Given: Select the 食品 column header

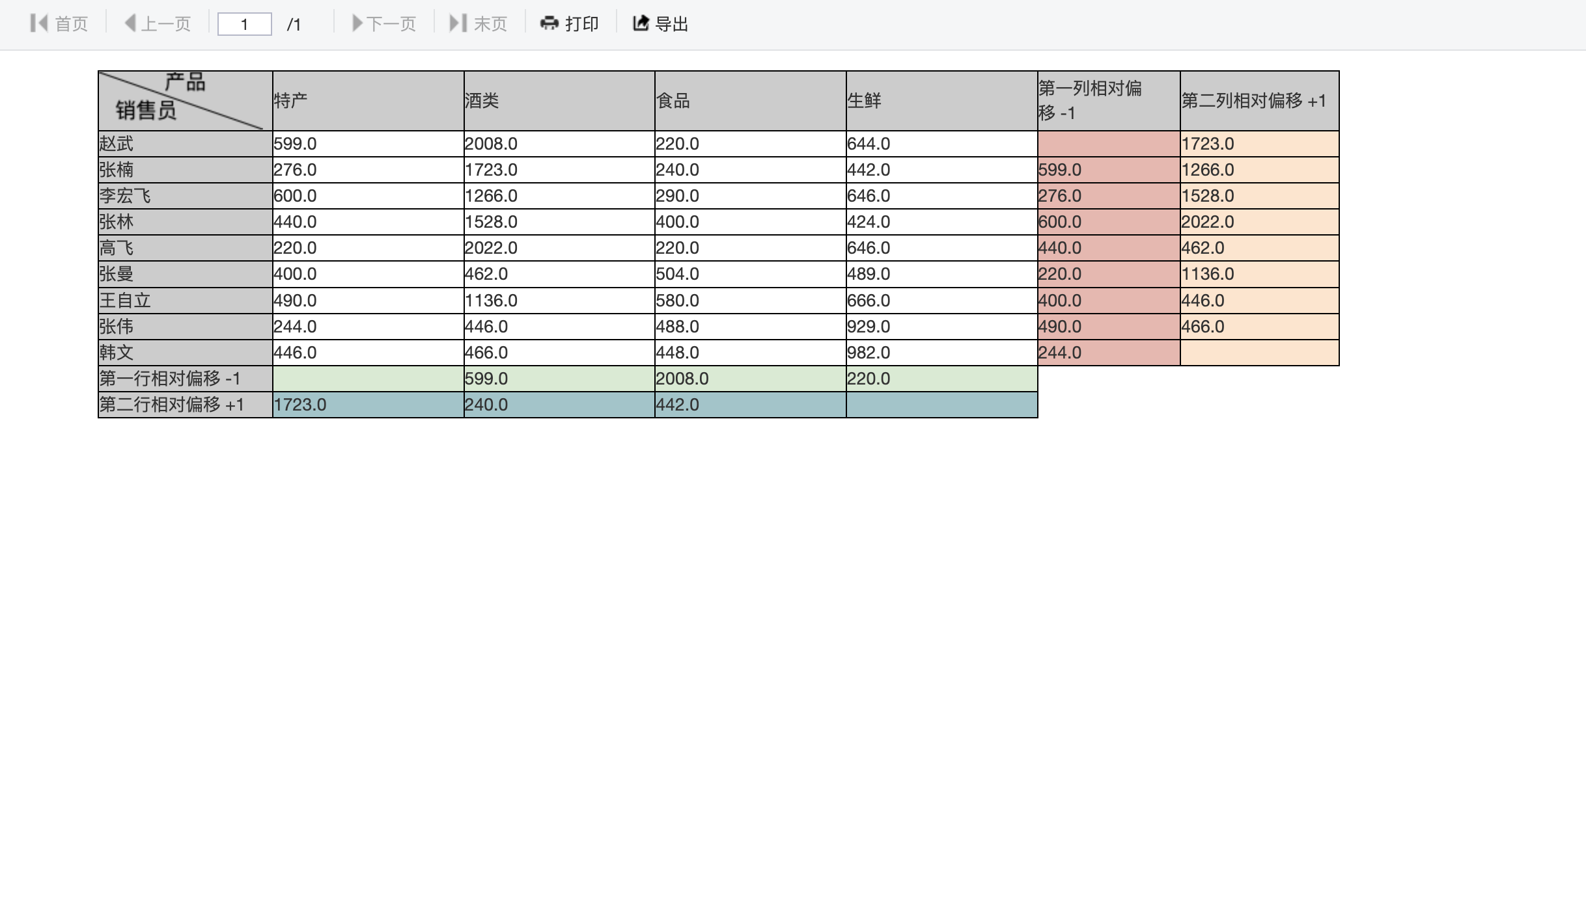Looking at the screenshot, I should [751, 101].
